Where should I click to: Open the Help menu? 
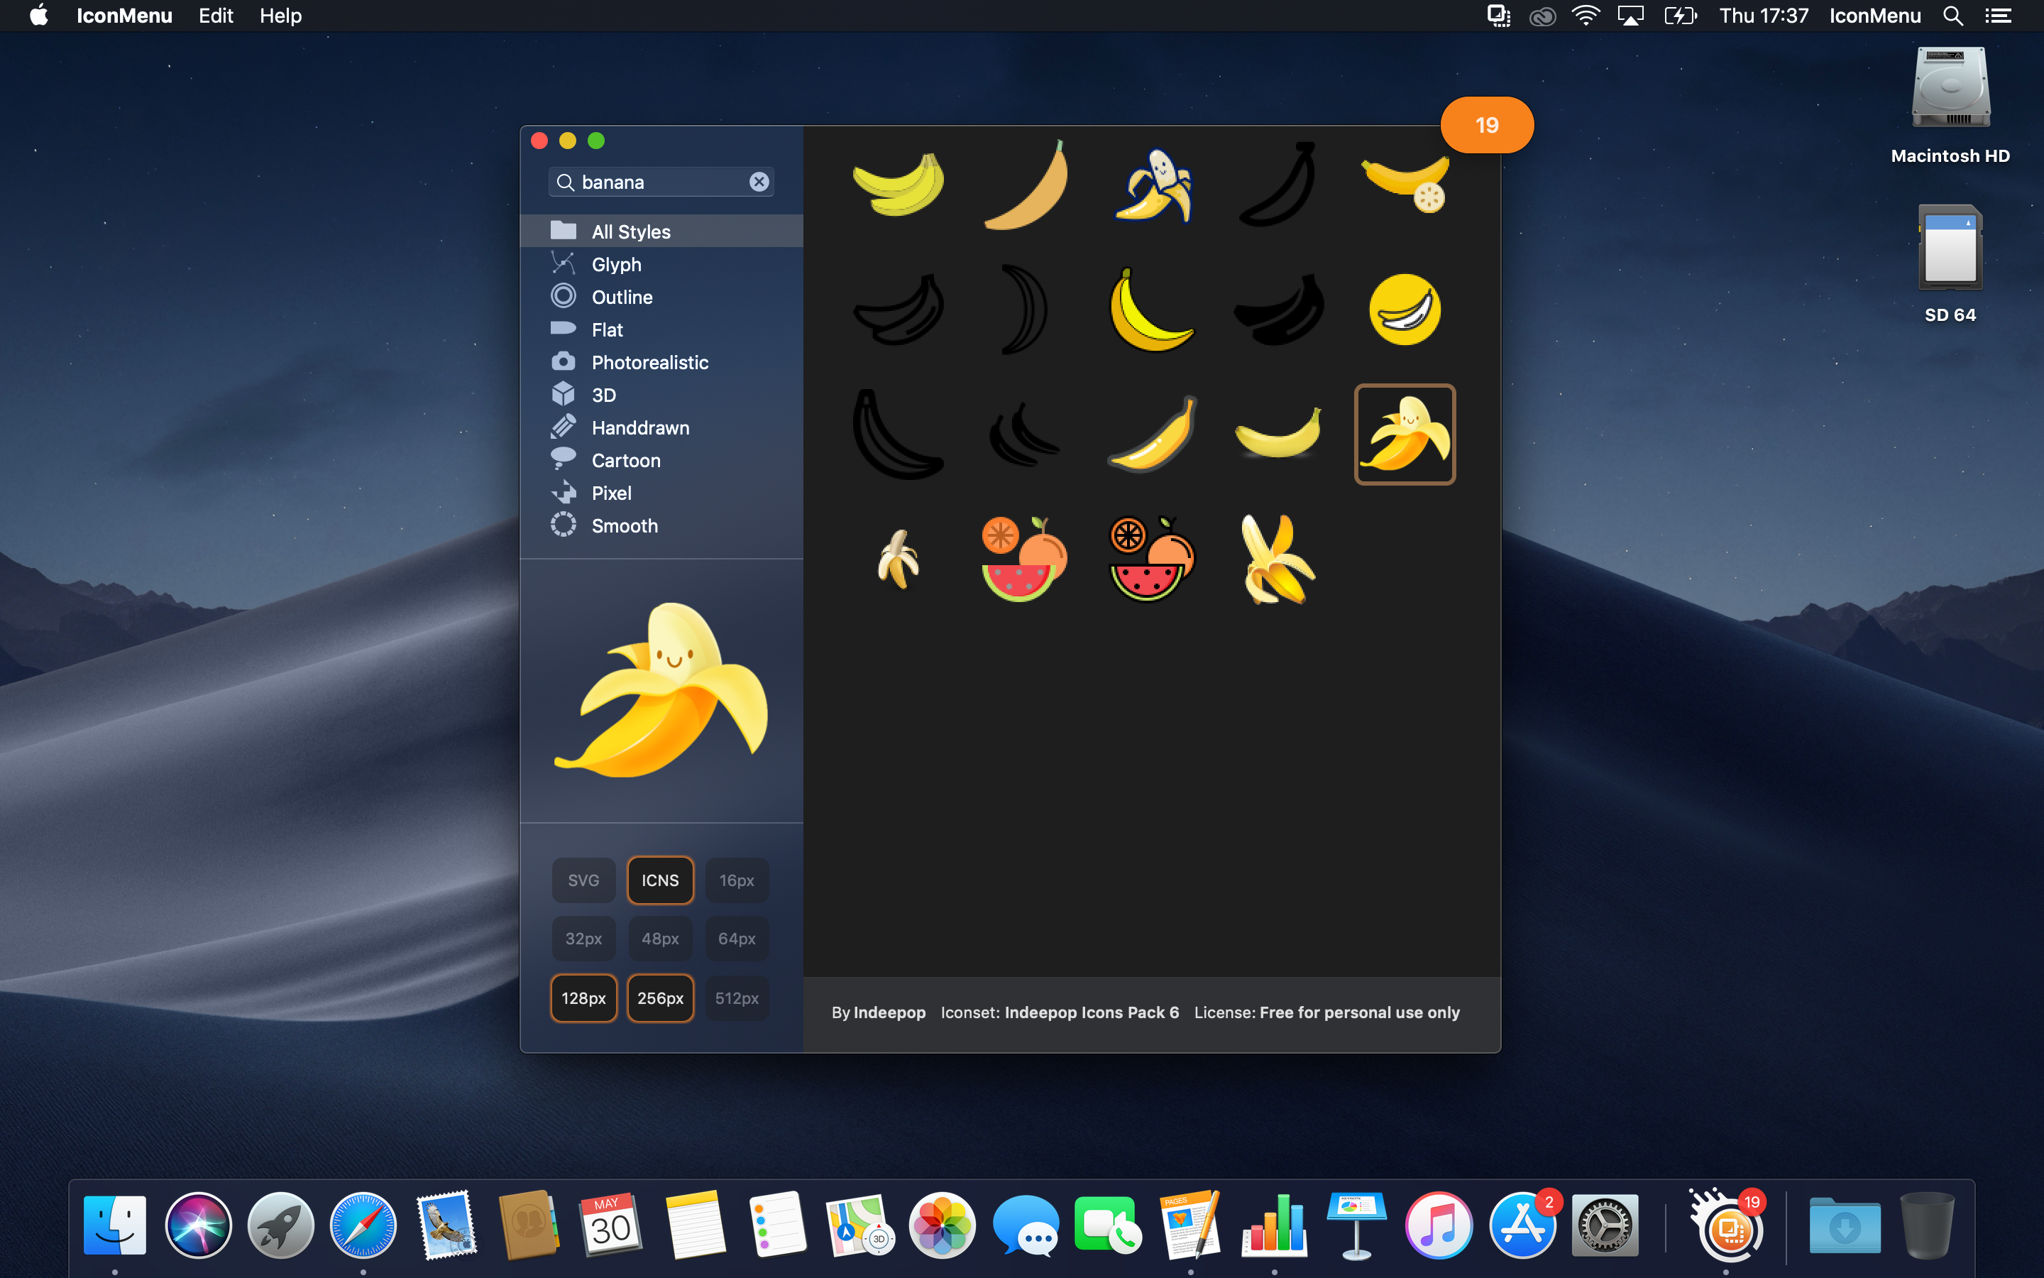[280, 15]
